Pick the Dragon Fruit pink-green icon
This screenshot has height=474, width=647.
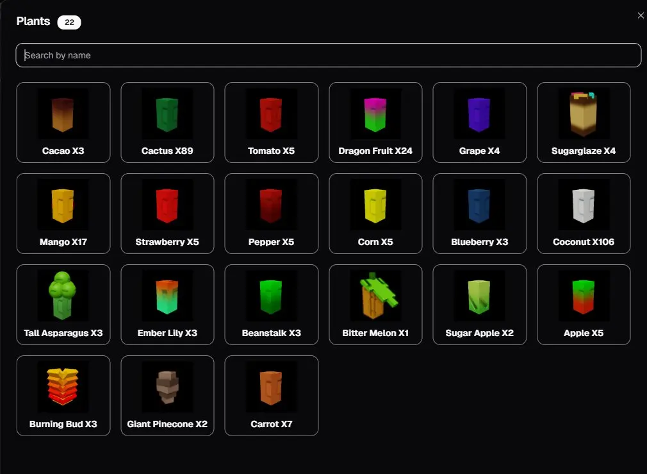(375, 114)
